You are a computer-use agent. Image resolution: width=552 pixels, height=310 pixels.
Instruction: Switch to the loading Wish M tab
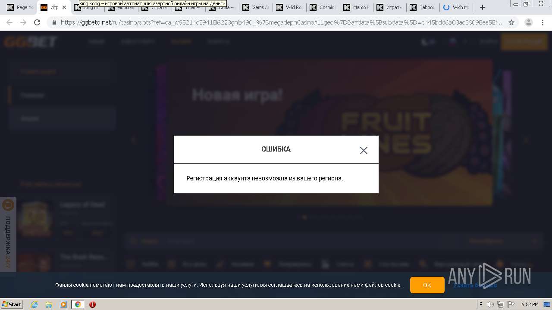point(457,7)
